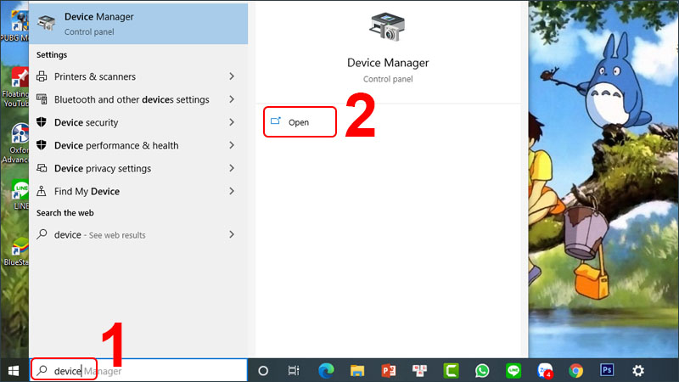This screenshot has width=679, height=382.
Task: Click shield icon beside Device performance & health
Action: click(x=42, y=145)
